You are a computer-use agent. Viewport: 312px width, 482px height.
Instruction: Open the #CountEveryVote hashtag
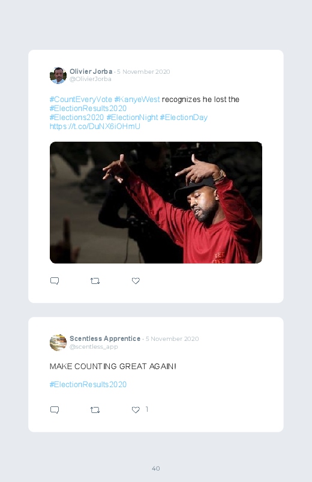pyautogui.click(x=81, y=99)
